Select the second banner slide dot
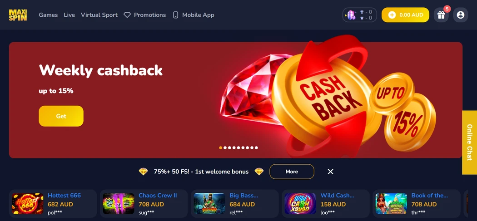477x221 pixels. [225, 148]
